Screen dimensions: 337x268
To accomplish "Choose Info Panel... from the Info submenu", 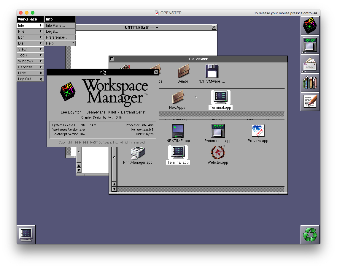I will (60, 25).
